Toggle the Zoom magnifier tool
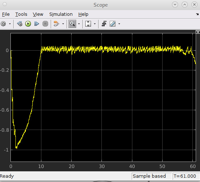The width and height of the screenshot is (200, 182). pos(72,24)
